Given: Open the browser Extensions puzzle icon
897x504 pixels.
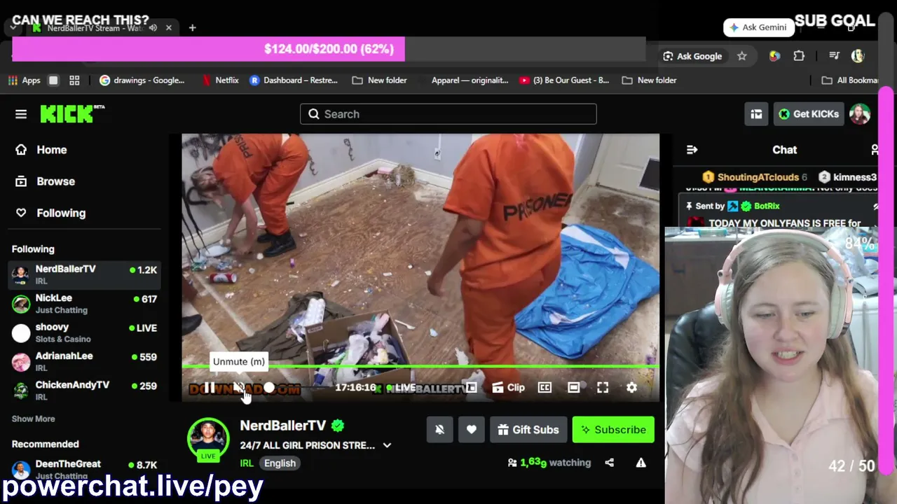Looking at the screenshot, I should (799, 56).
